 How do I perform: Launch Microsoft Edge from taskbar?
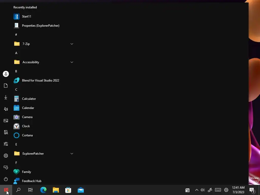tap(43, 190)
